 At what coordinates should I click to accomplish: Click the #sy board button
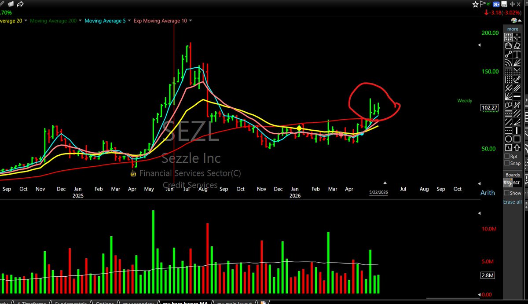[x=508, y=183]
